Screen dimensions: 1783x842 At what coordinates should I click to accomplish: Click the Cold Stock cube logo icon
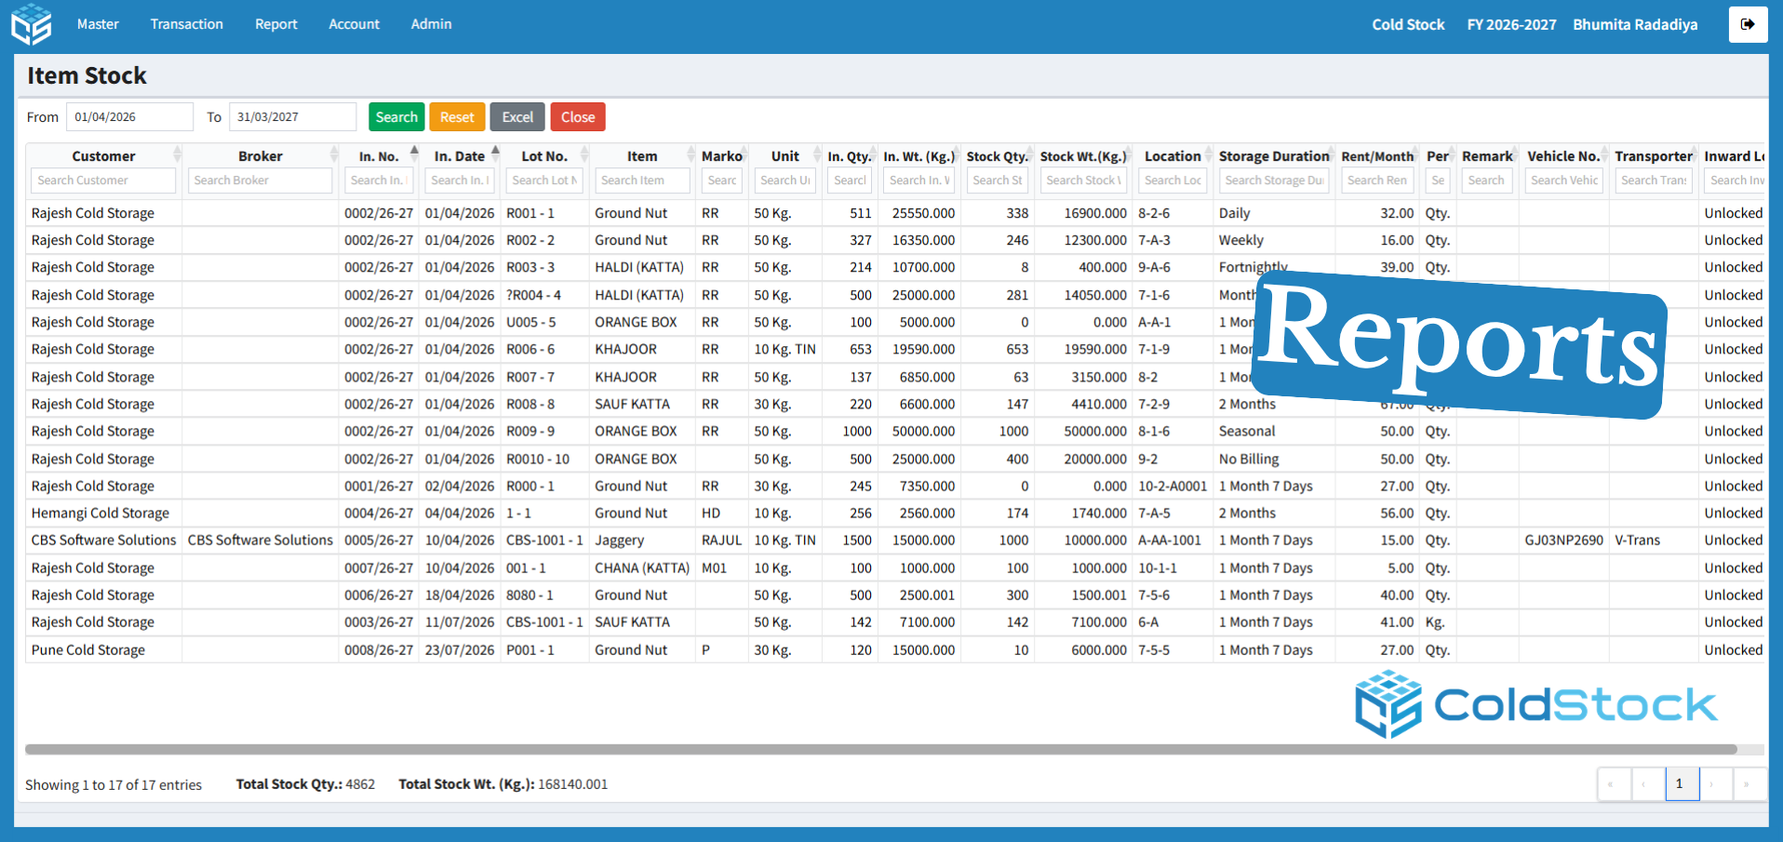tap(31, 24)
